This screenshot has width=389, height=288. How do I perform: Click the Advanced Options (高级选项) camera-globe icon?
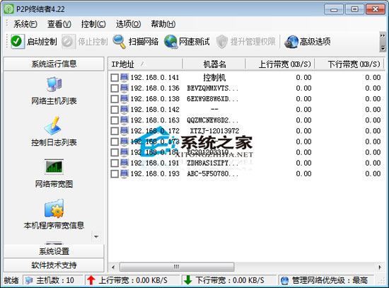coord(291,42)
